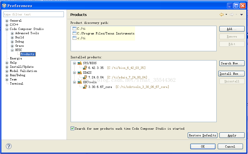Expand the Advanced Tools node
This screenshot has height=154, width=248.
(x=12, y=33)
